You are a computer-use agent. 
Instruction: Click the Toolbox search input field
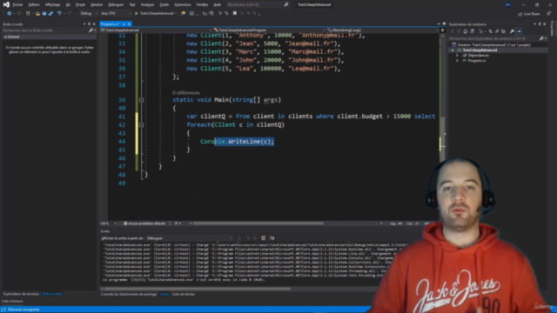[x=45, y=30]
